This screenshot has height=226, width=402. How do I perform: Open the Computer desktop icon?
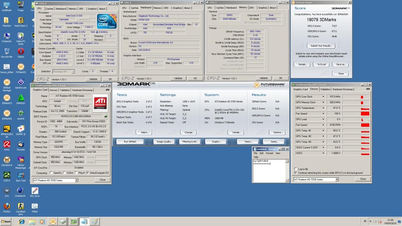pyautogui.click(x=6, y=37)
